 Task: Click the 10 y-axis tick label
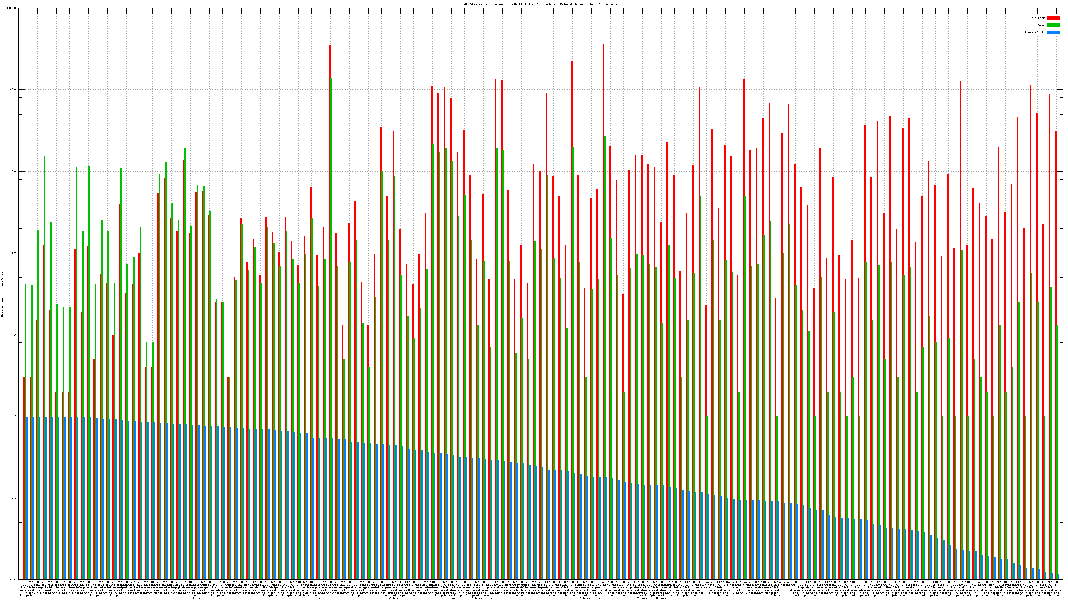pyautogui.click(x=15, y=335)
